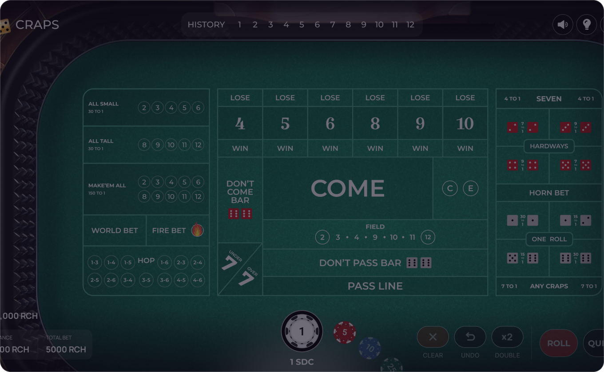Double the bets with x2 button

point(507,337)
